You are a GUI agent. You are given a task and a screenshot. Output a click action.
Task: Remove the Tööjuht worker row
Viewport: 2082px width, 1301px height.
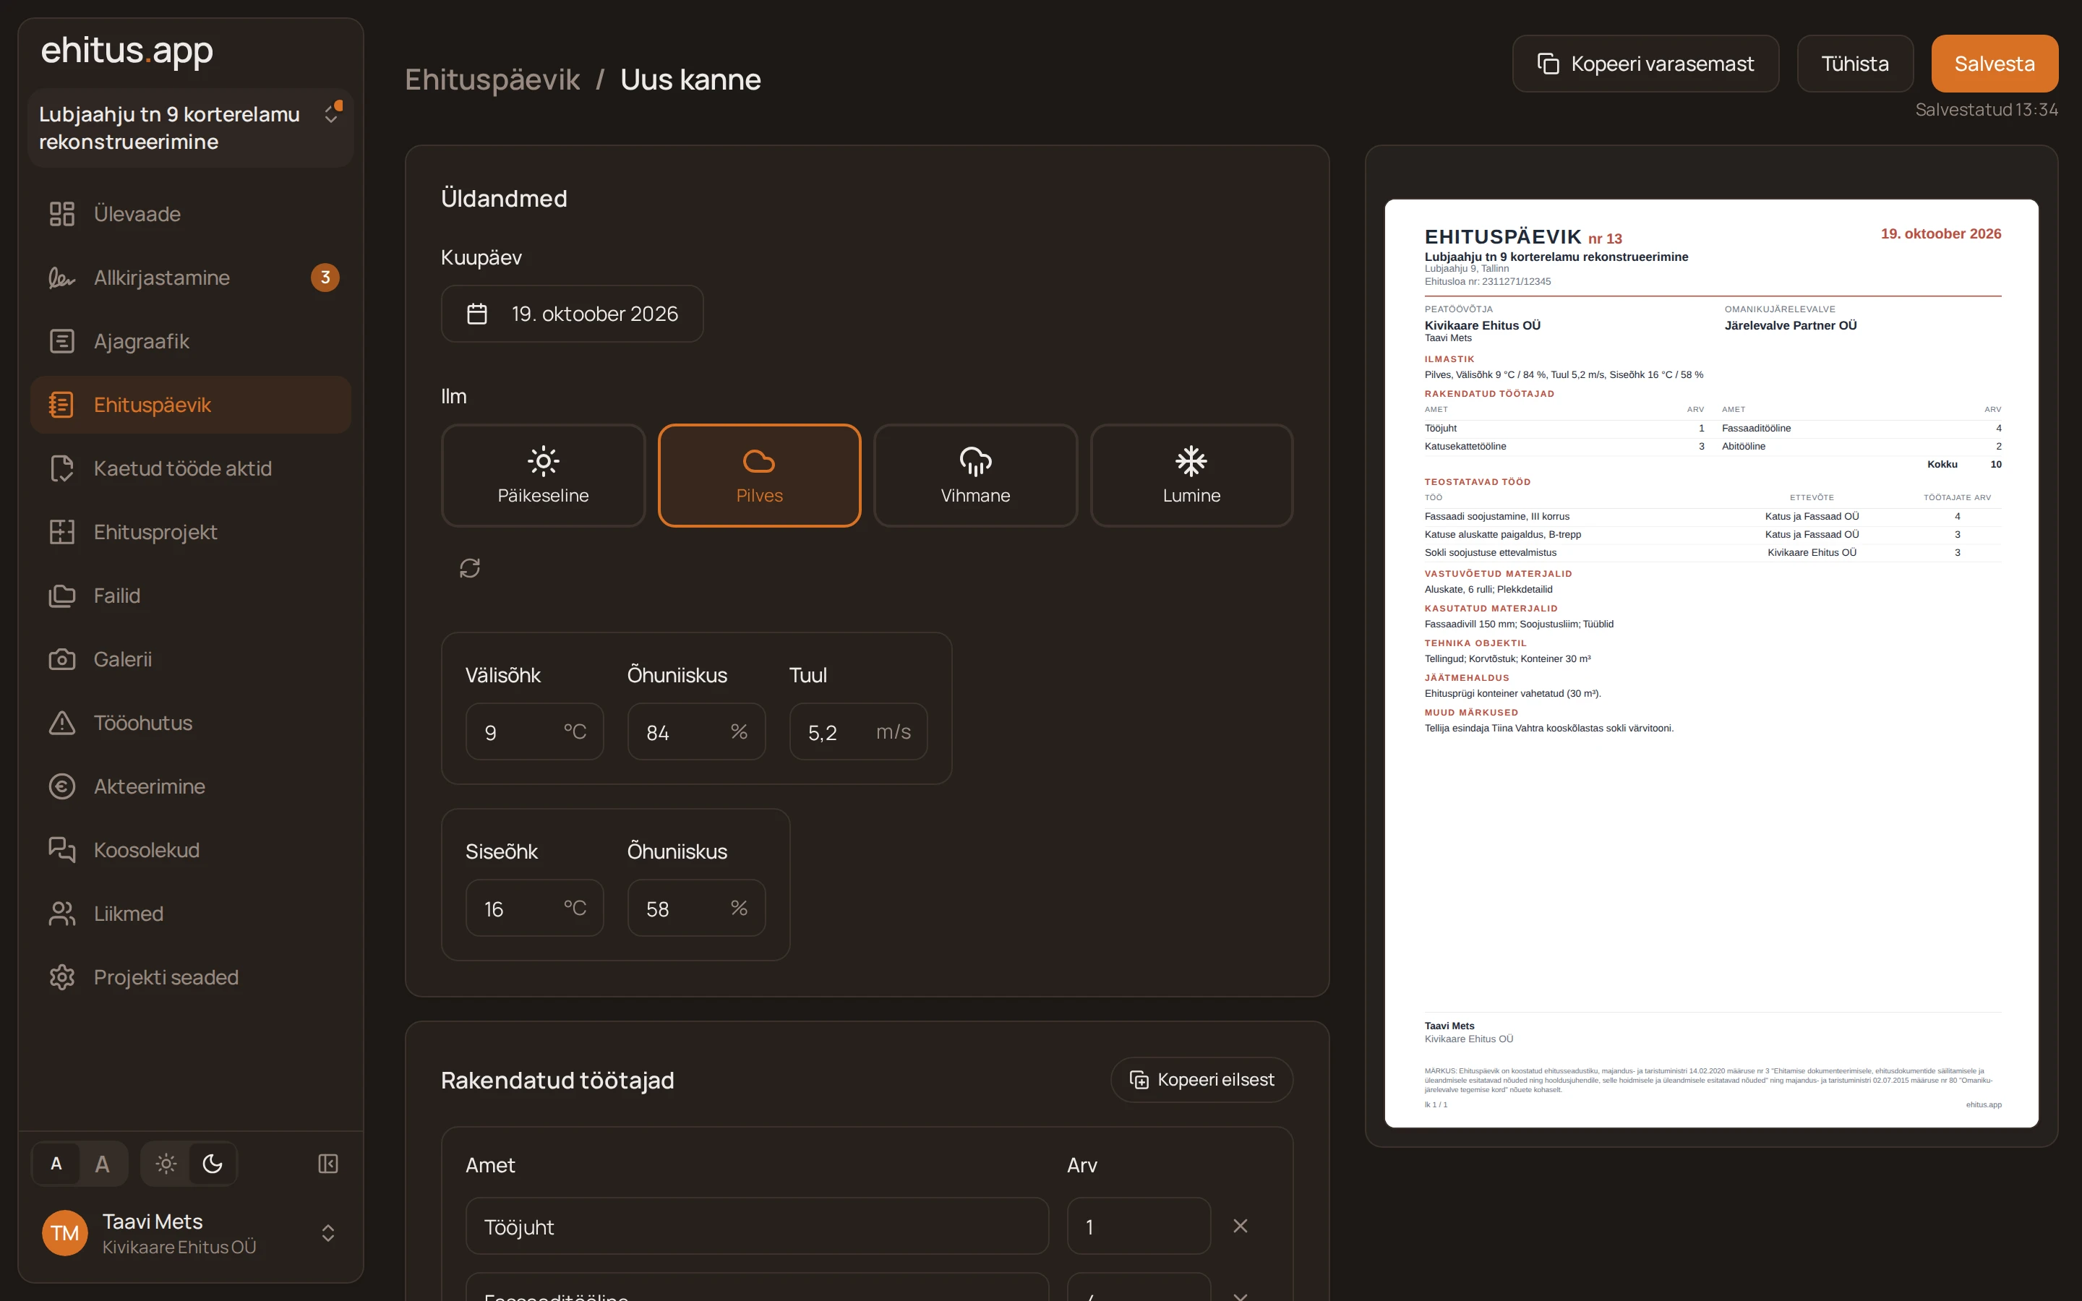(x=1240, y=1226)
